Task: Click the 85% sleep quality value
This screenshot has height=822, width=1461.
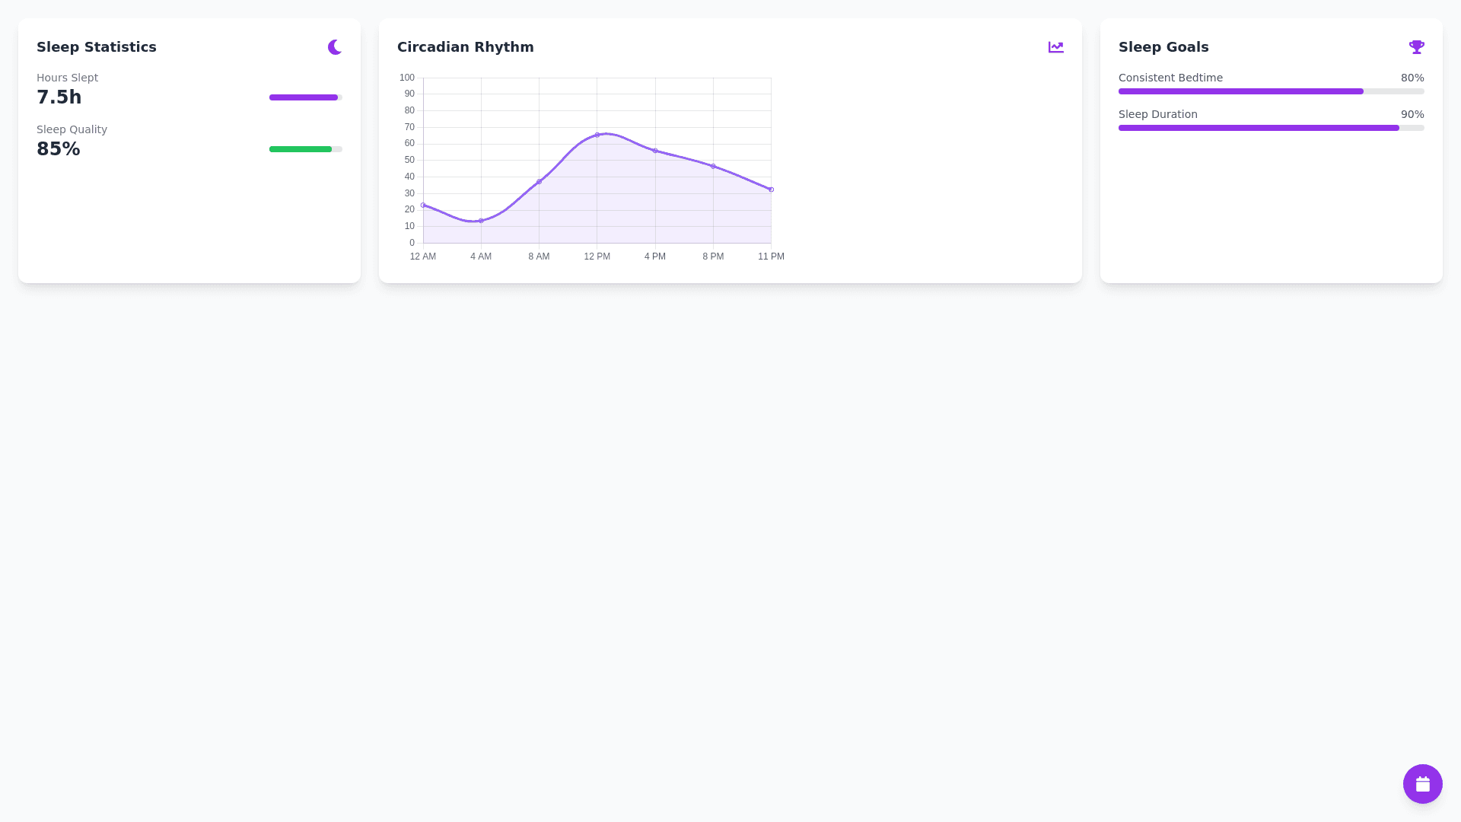Action: pyautogui.click(x=59, y=149)
